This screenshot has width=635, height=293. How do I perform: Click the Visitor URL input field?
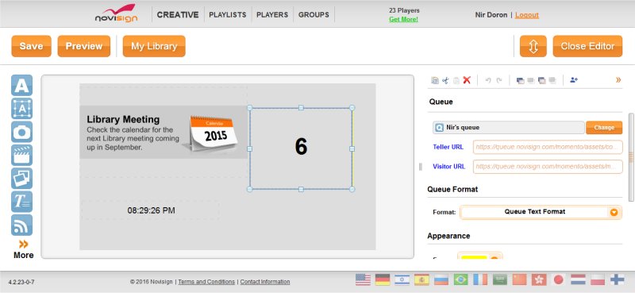coord(548,167)
